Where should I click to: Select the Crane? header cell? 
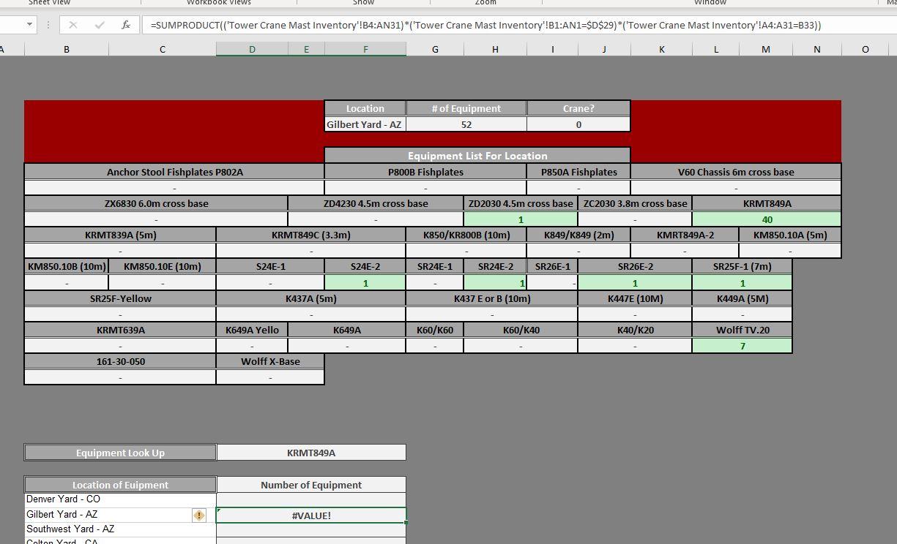tap(578, 107)
